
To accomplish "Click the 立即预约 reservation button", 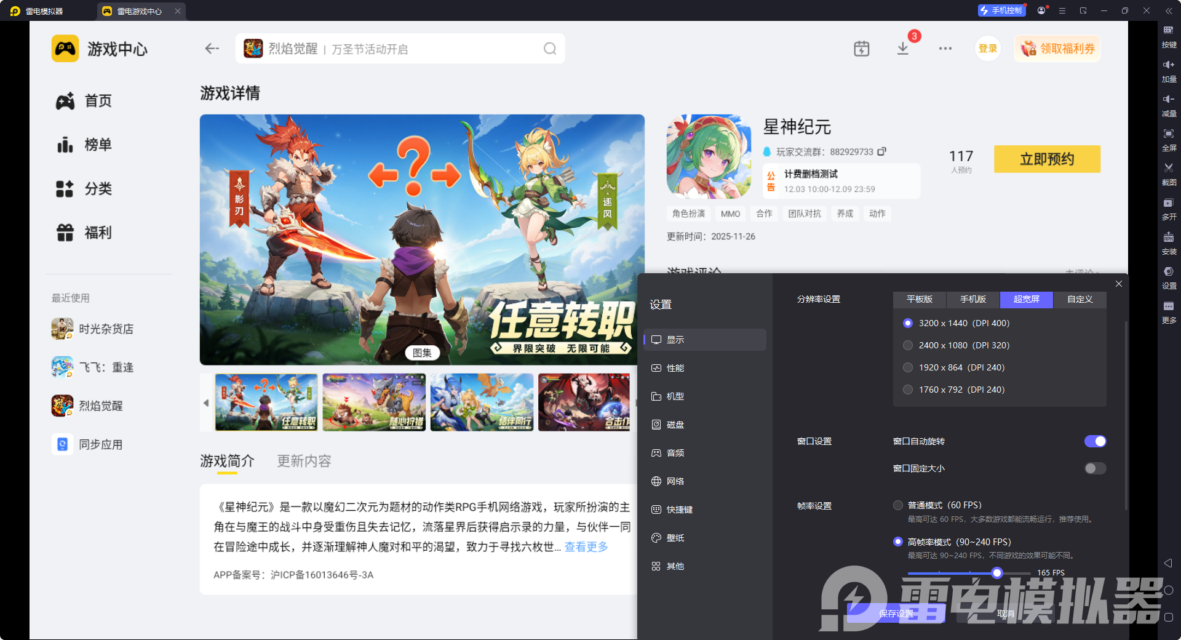I will [1046, 159].
